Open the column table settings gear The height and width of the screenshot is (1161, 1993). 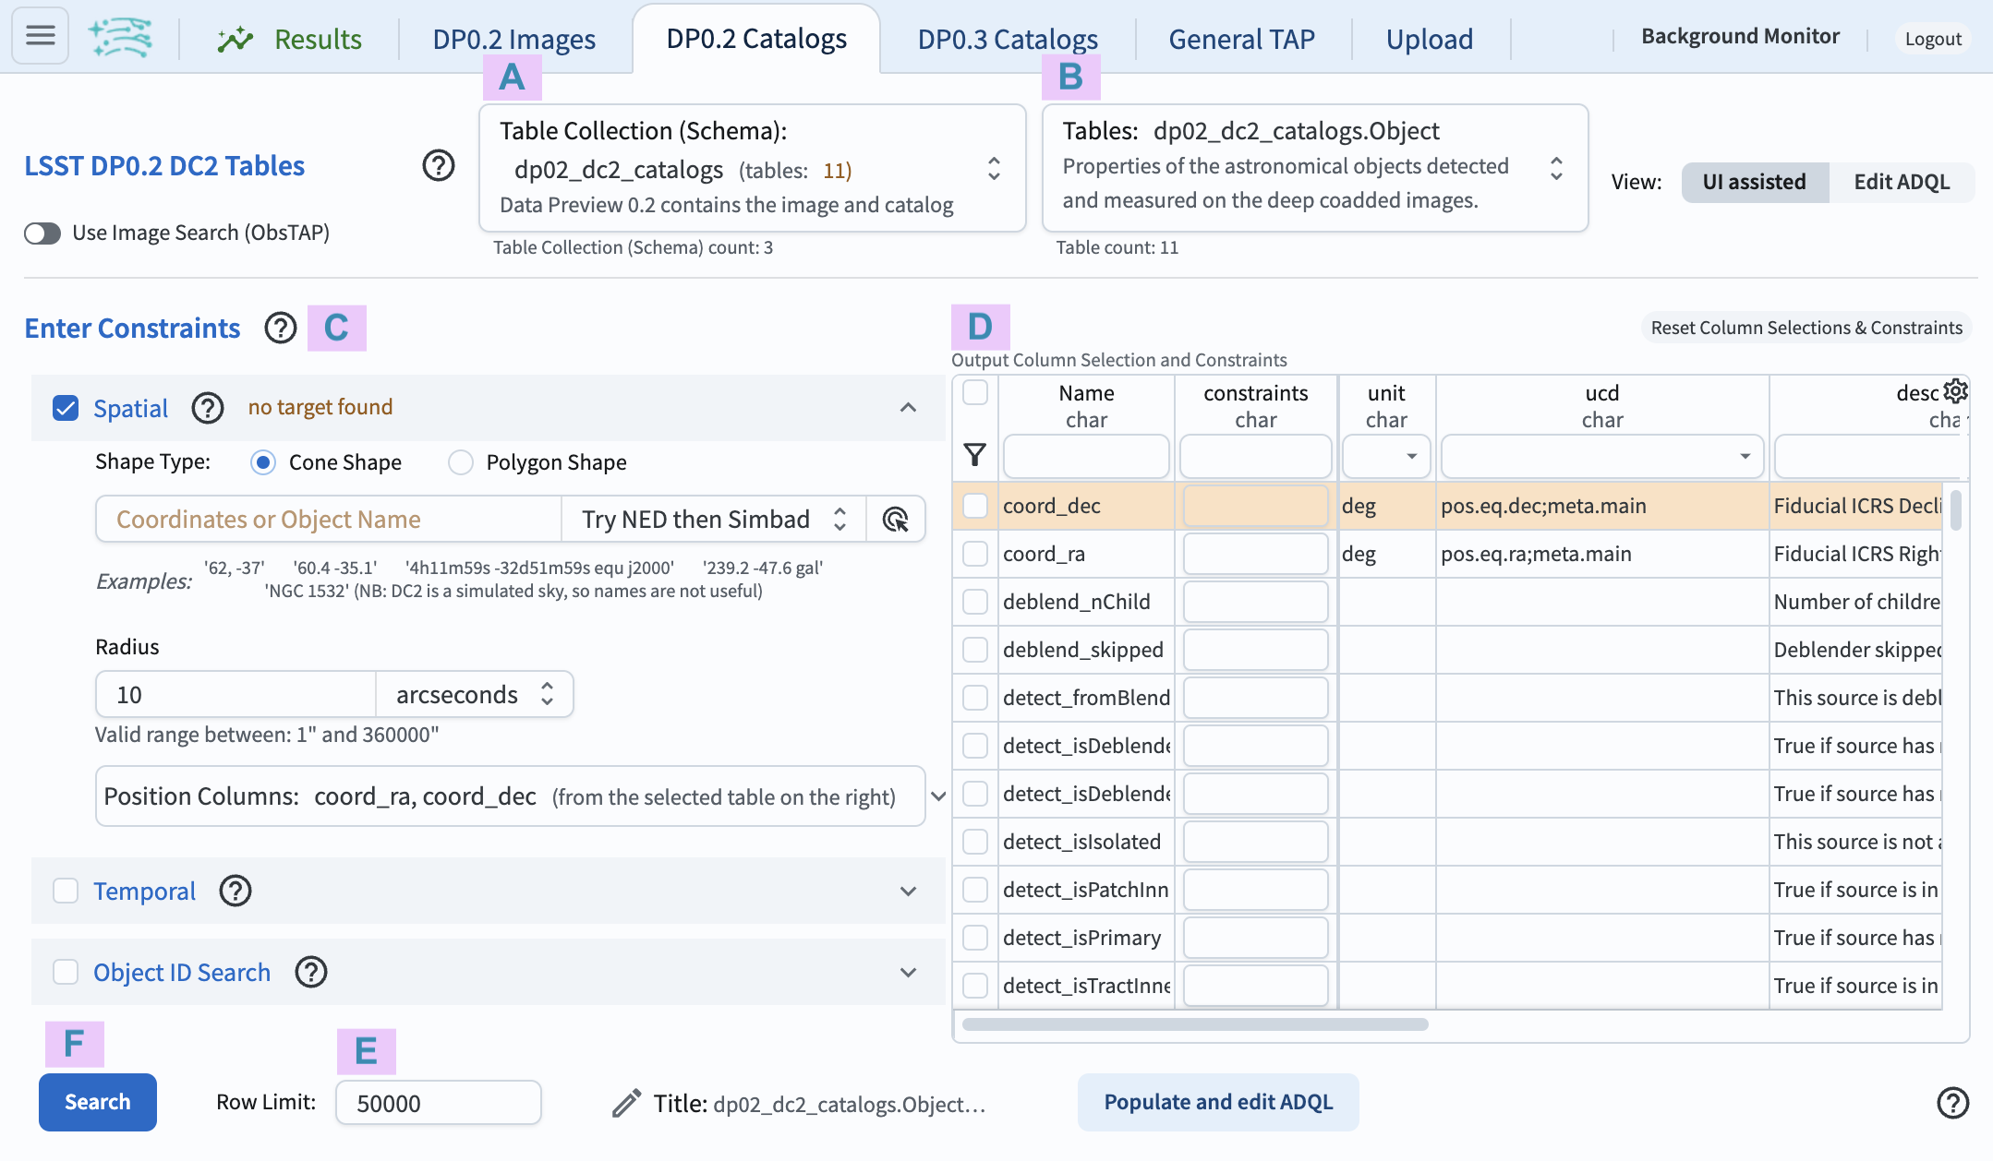point(1955,391)
